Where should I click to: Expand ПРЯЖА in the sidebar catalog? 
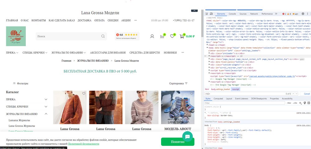coord(46,99)
